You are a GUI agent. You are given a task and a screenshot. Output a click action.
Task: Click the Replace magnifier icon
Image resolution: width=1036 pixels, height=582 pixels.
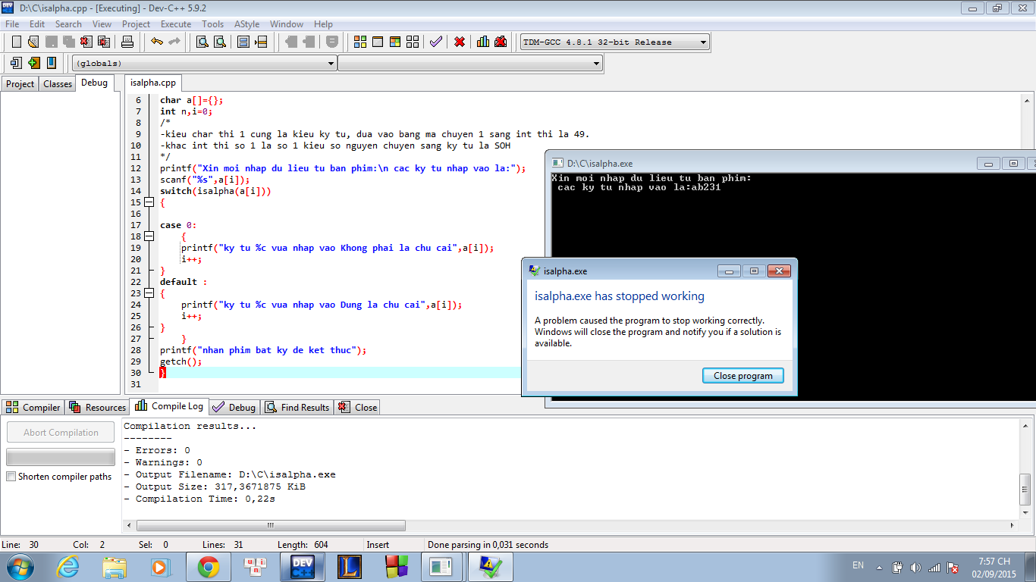[219, 42]
